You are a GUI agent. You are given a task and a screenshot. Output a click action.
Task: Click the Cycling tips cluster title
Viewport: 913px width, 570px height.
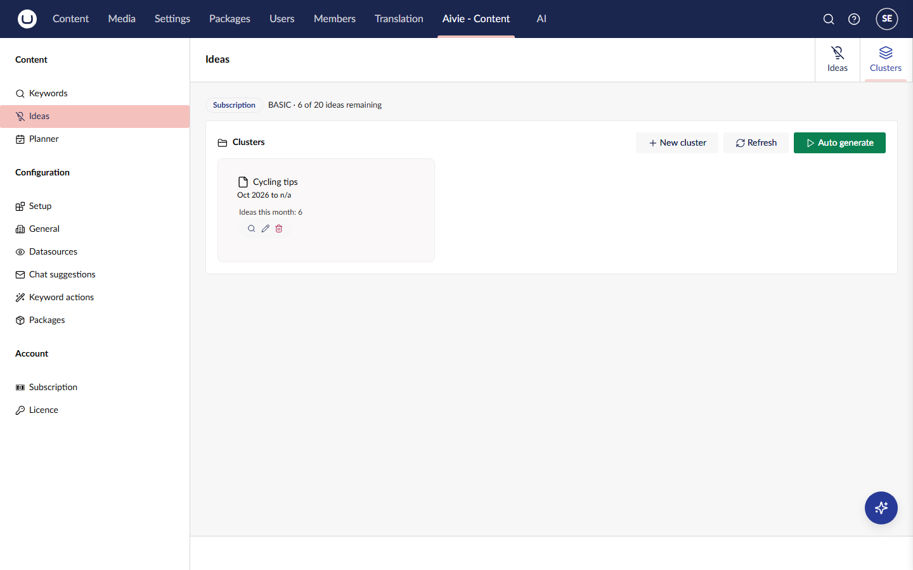point(275,182)
